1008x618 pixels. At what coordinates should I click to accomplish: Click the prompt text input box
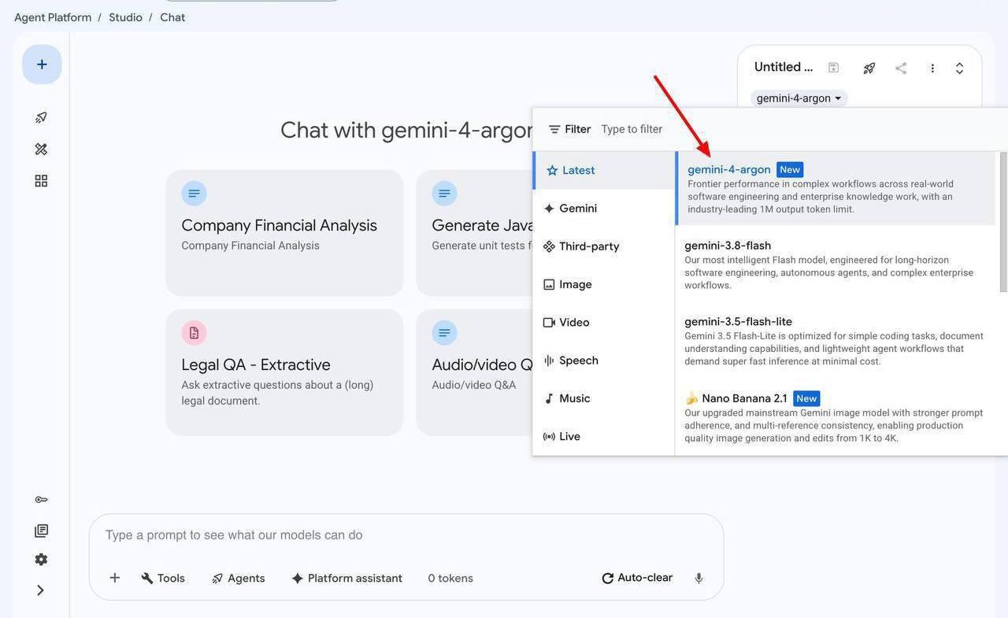pyautogui.click(x=406, y=535)
